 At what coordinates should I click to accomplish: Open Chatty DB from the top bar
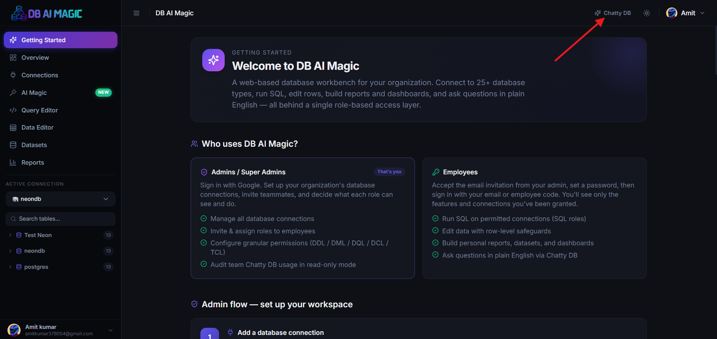(x=613, y=13)
